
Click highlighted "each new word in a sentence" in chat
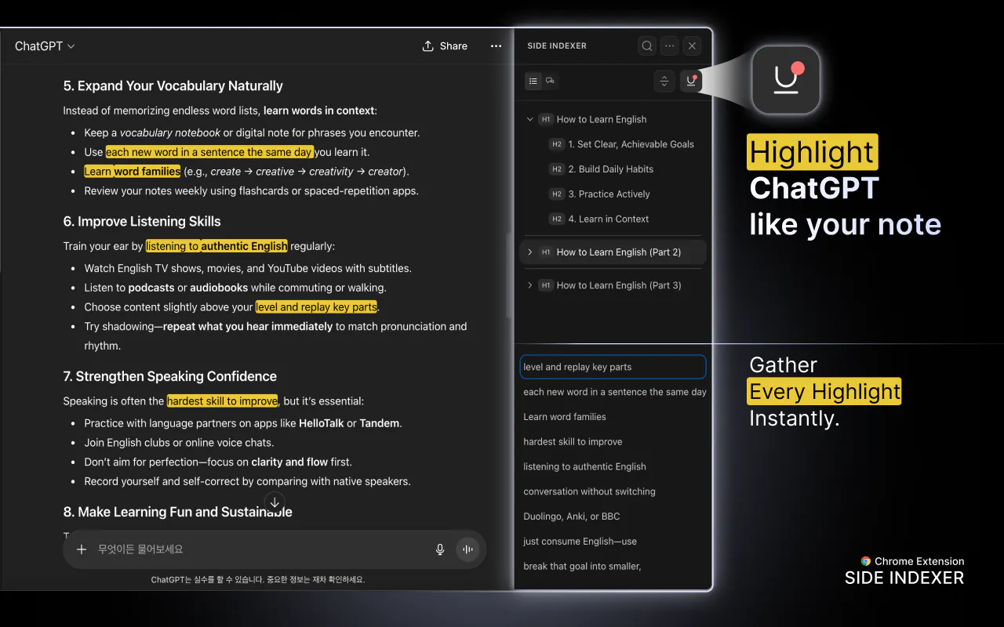click(209, 152)
